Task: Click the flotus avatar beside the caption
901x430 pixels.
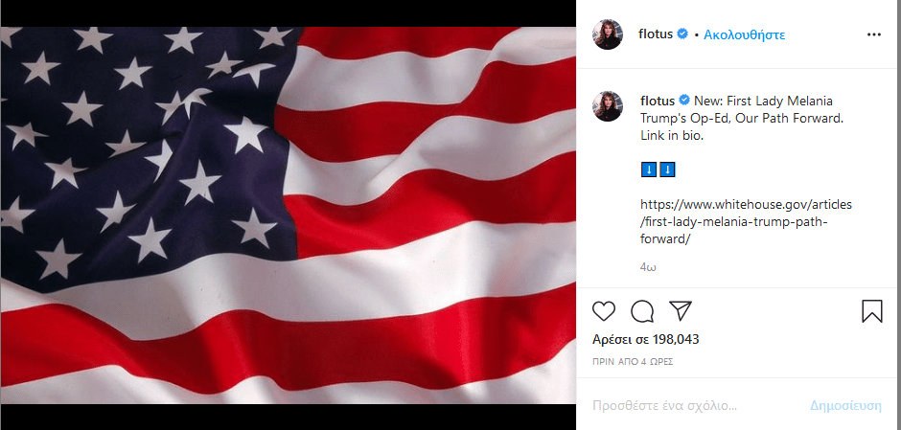Action: tap(608, 107)
